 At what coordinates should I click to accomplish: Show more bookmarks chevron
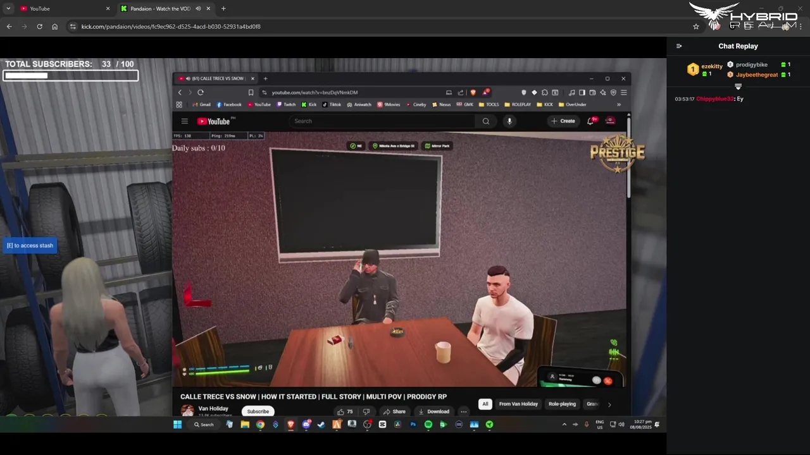click(x=619, y=105)
